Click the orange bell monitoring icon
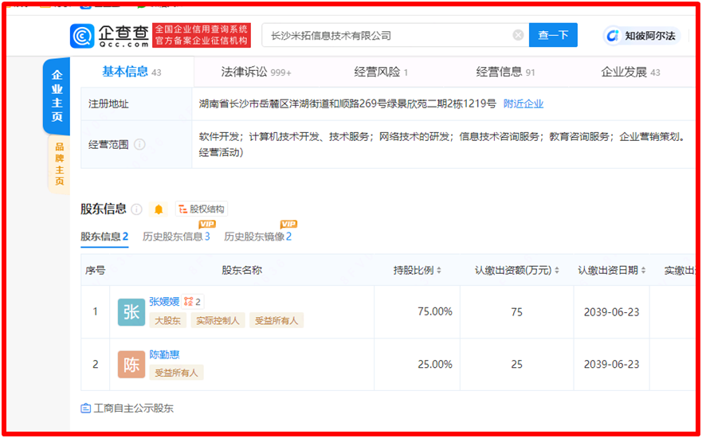The width and height of the screenshot is (702, 438). coord(159,209)
